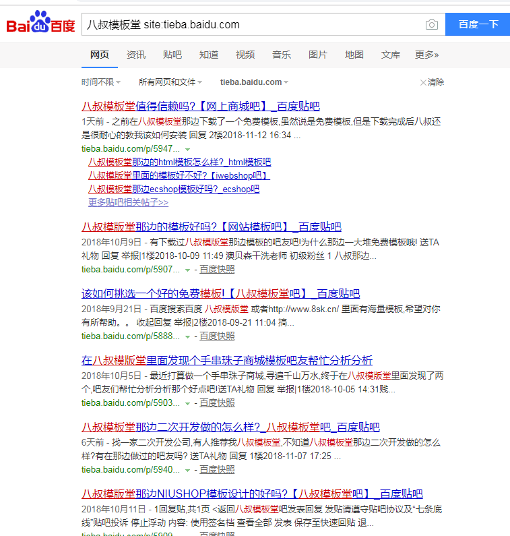Click snippet text starting 6天前
This screenshot has width=510, height=536.
261,449
